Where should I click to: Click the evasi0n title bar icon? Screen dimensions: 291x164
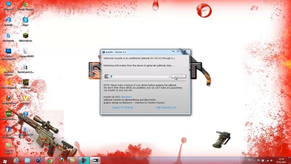coord(103,52)
